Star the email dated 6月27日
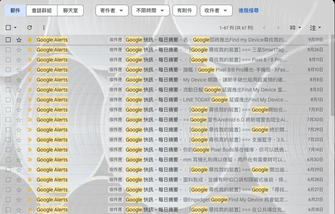 click(x=19, y=190)
